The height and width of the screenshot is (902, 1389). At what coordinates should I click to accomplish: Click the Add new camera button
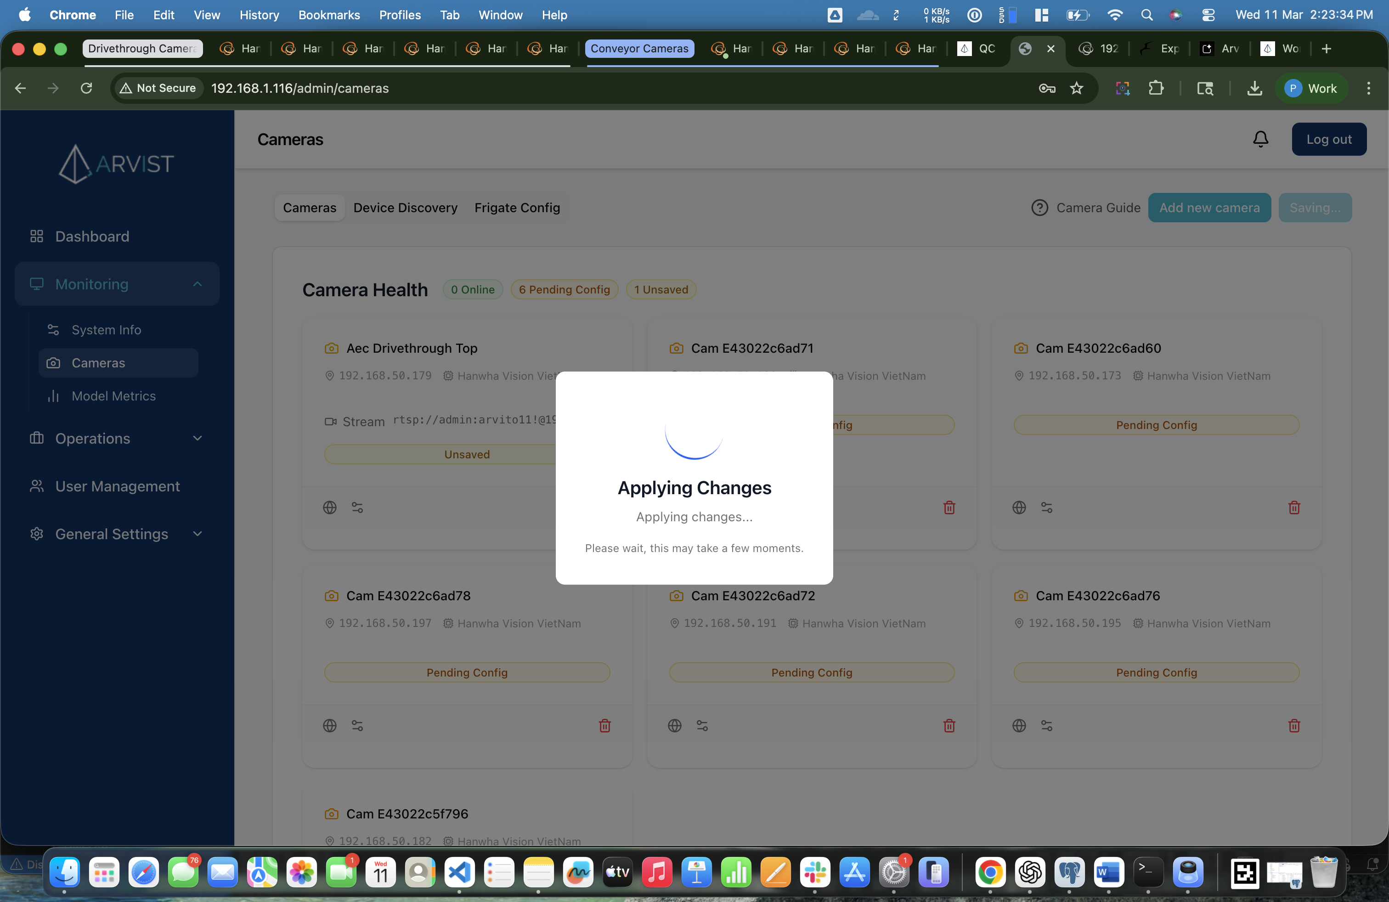tap(1209, 208)
